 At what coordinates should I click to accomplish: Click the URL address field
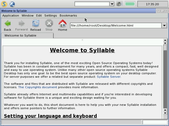tap(116, 25)
